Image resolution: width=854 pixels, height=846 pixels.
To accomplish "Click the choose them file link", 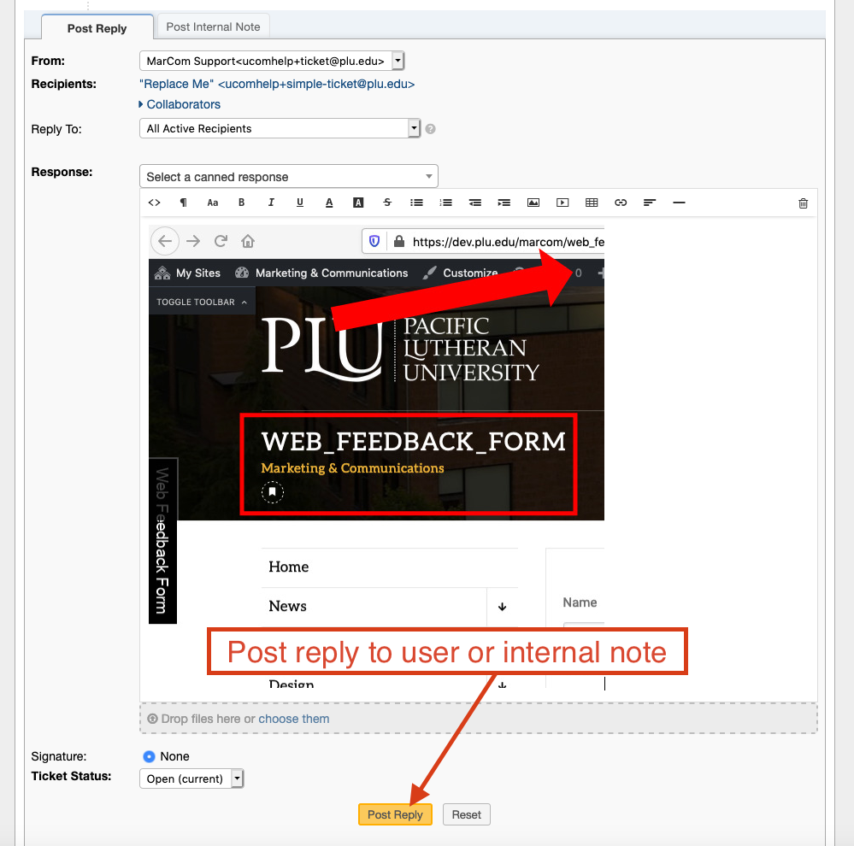I will [293, 719].
